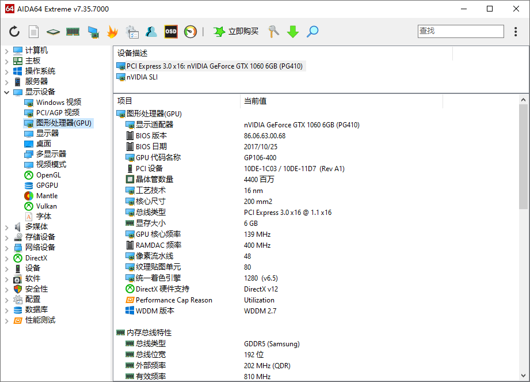Collapse the 显示设备 tree branch

click(7, 92)
